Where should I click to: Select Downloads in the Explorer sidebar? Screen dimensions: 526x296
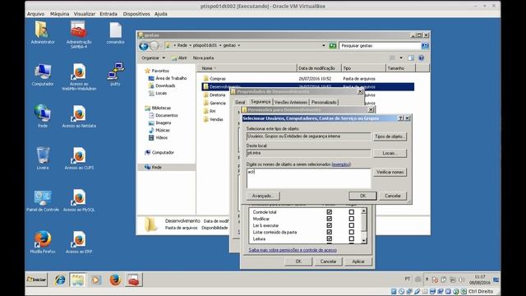(x=165, y=86)
